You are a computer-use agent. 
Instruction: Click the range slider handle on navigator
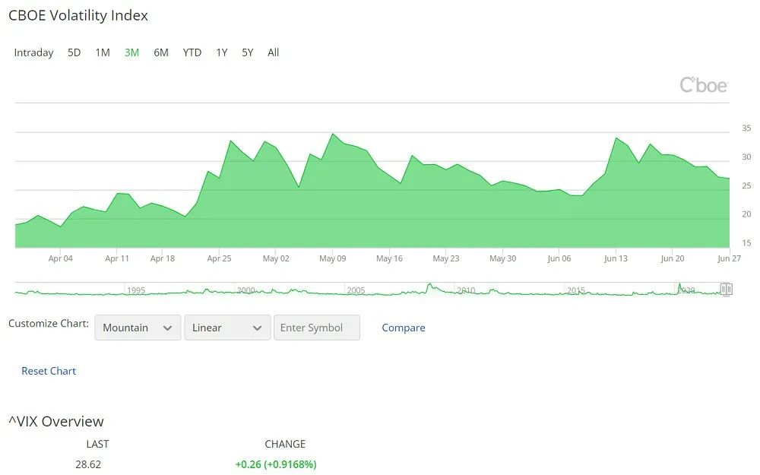click(x=726, y=290)
